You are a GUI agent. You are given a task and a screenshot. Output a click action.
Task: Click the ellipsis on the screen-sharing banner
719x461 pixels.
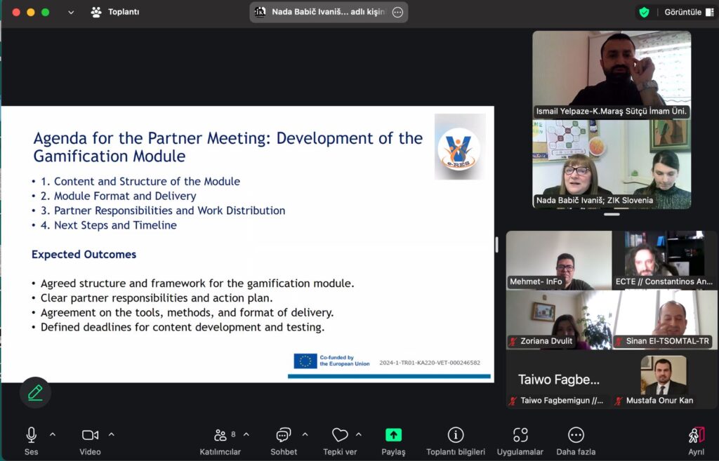pyautogui.click(x=397, y=12)
